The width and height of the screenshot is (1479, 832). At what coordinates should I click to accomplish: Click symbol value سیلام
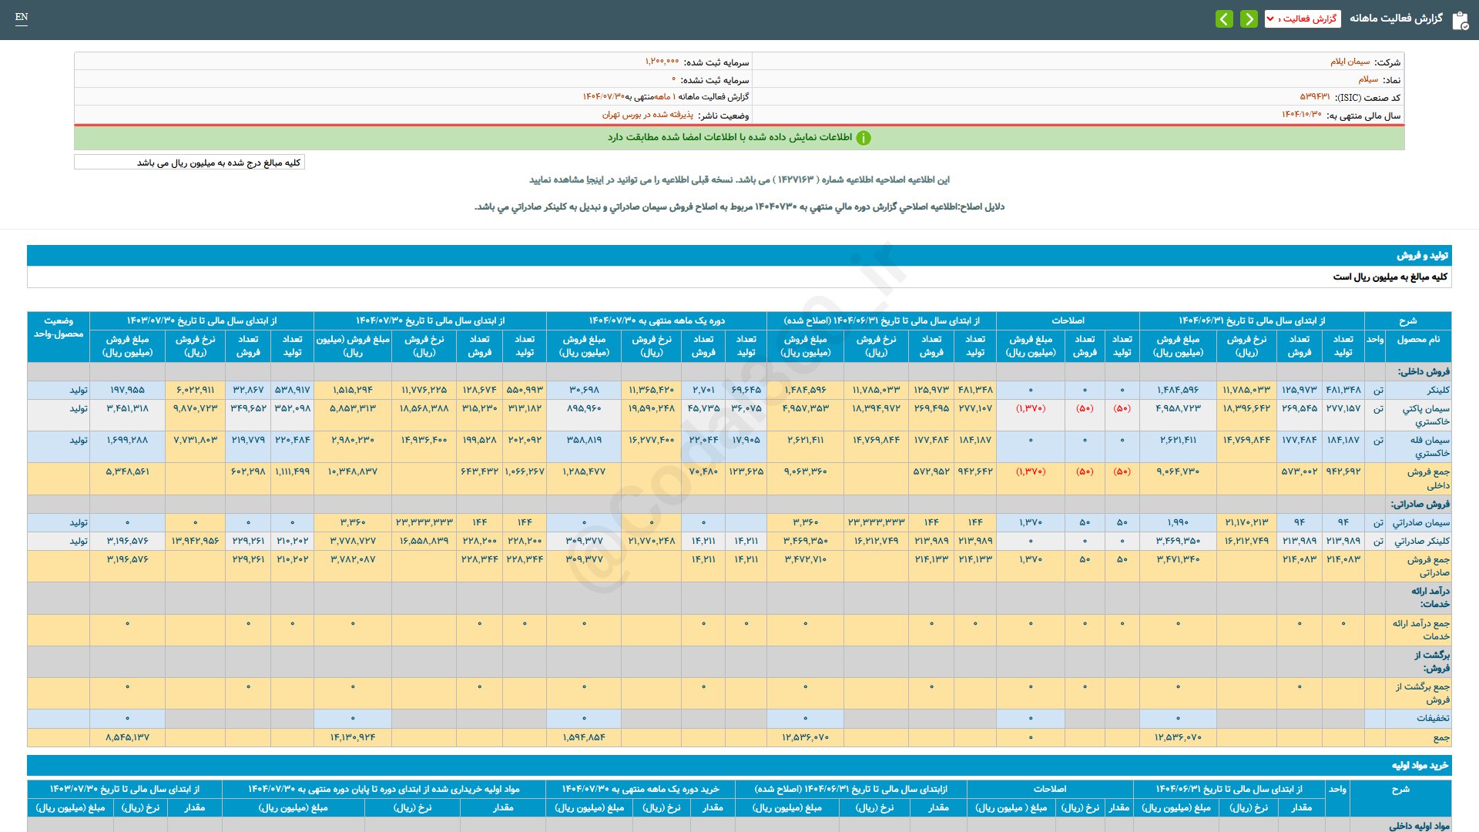1368,79
